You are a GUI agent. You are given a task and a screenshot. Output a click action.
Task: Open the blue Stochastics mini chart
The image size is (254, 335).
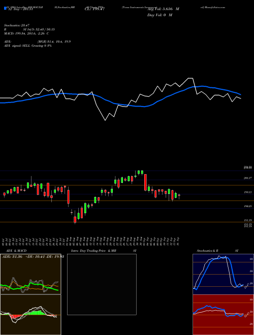click(224, 274)
